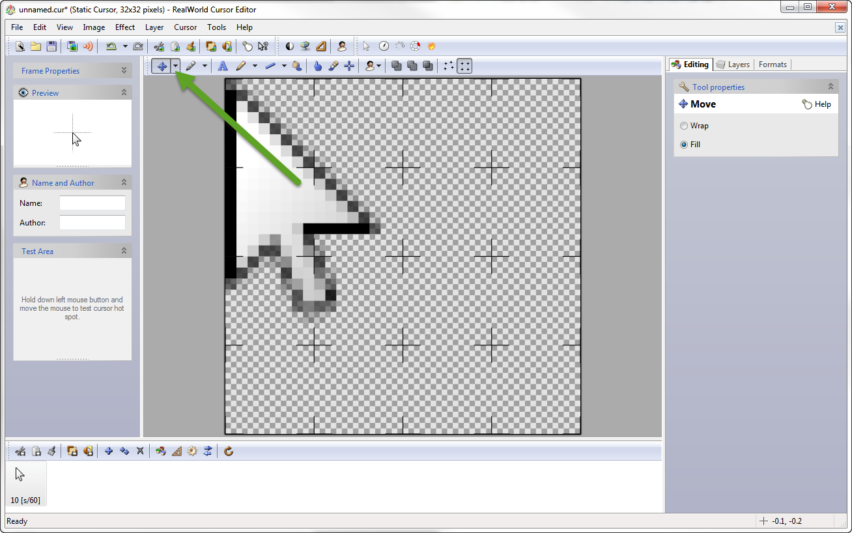Viewport: 852px width, 533px height.
Task: Open the Undo history dropdown arrow
Action: click(124, 46)
